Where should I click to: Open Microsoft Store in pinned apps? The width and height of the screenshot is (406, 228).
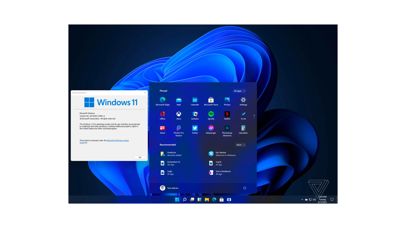pos(211,101)
